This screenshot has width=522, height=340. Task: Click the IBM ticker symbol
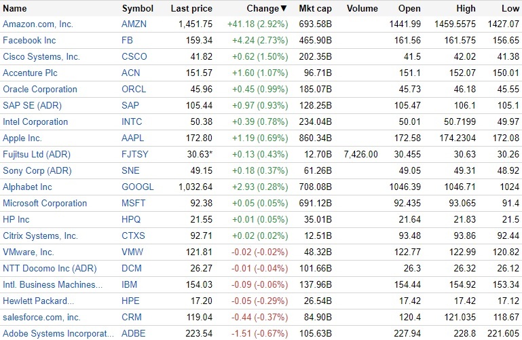coord(130,285)
